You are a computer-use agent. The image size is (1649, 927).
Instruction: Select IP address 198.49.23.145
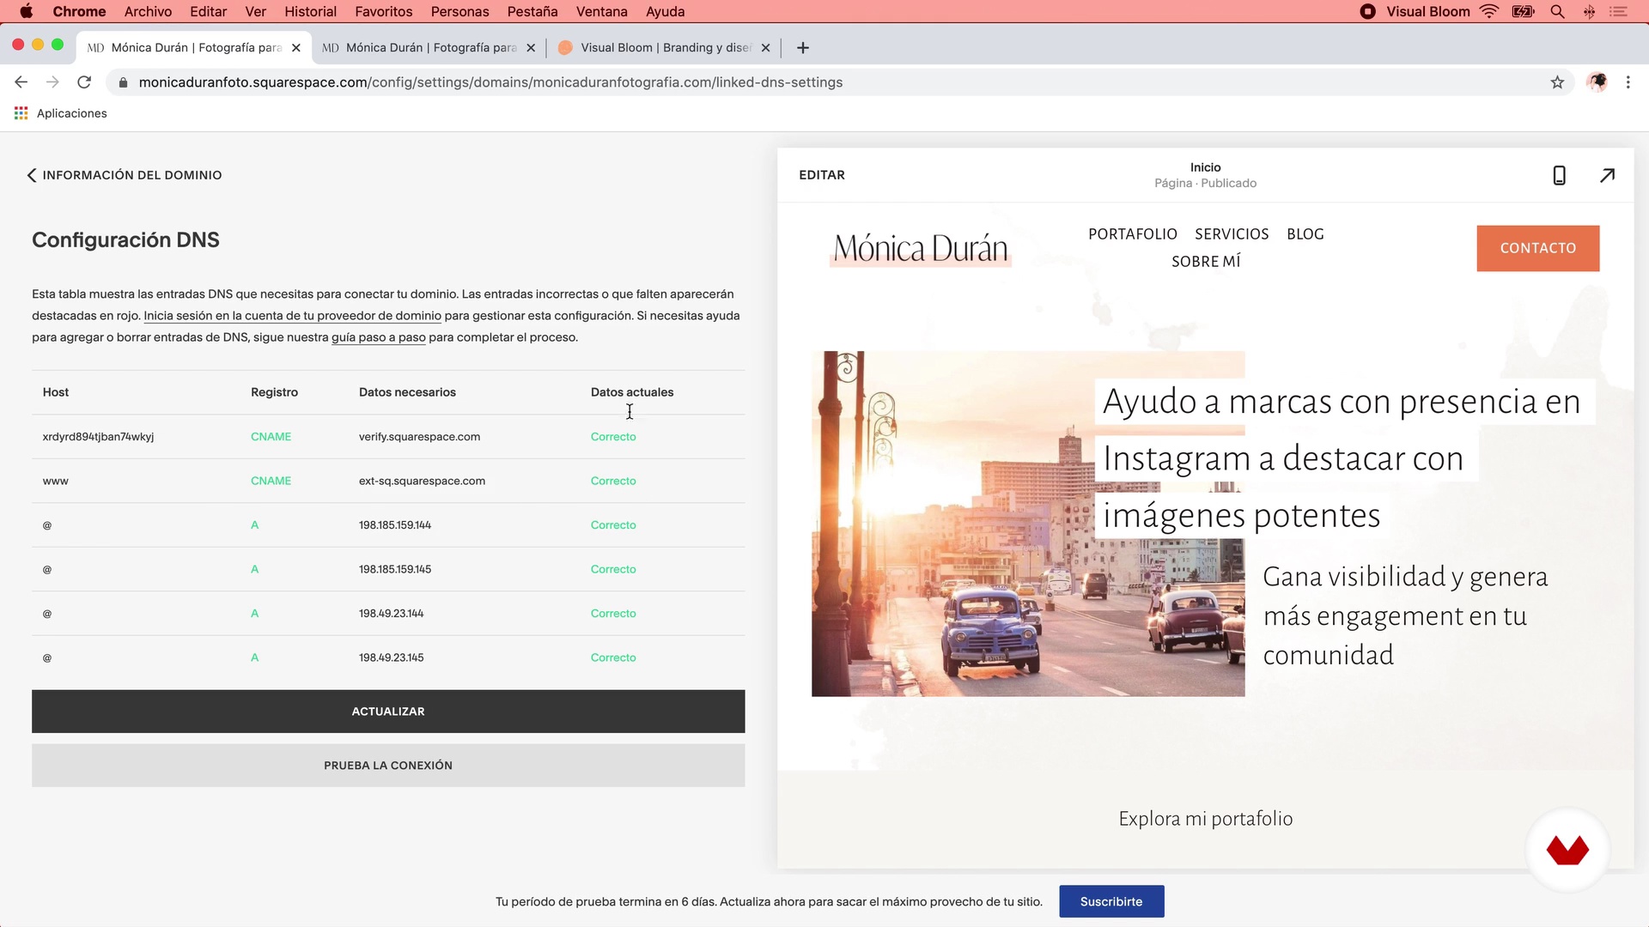[x=391, y=658]
